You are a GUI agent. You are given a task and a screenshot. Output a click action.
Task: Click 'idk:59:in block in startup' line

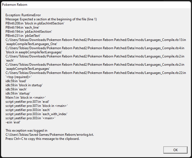tap(24, 85)
